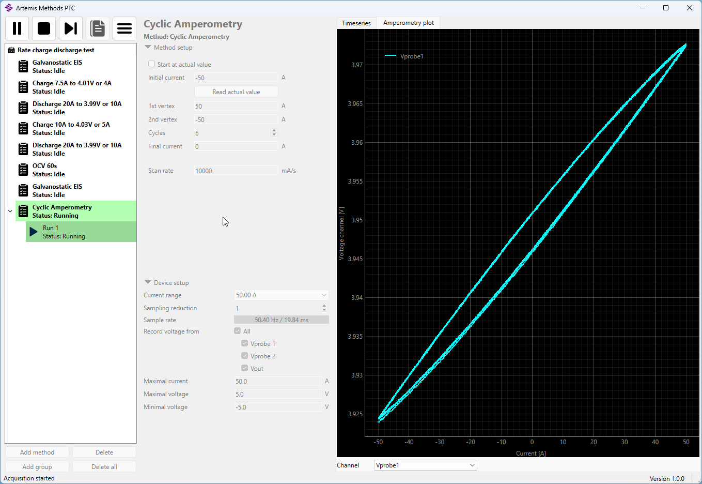The image size is (702, 484).
Task: Pause the running acquisition
Action: [x=17, y=28]
